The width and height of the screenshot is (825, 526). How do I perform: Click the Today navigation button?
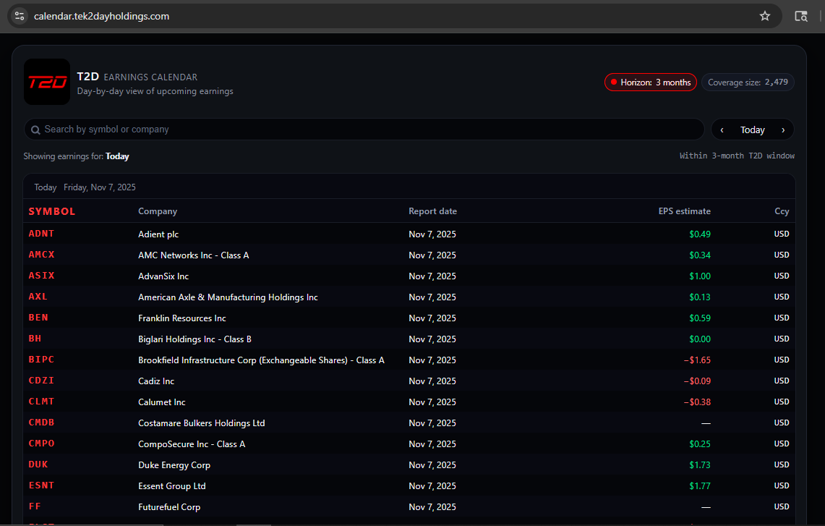tap(753, 130)
